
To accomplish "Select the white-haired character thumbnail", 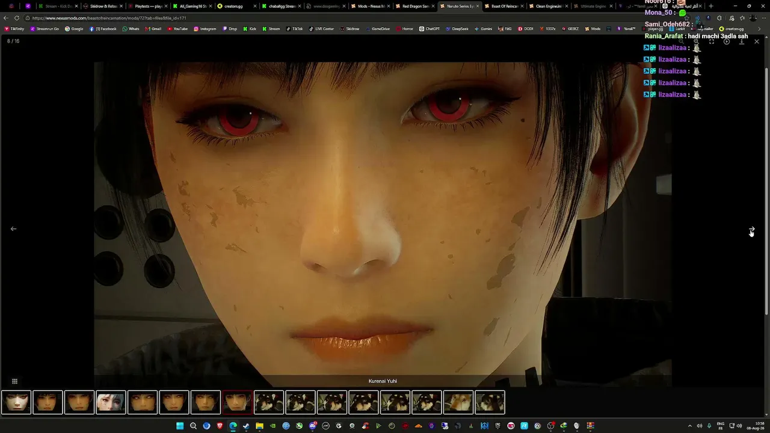I will [x=111, y=402].
